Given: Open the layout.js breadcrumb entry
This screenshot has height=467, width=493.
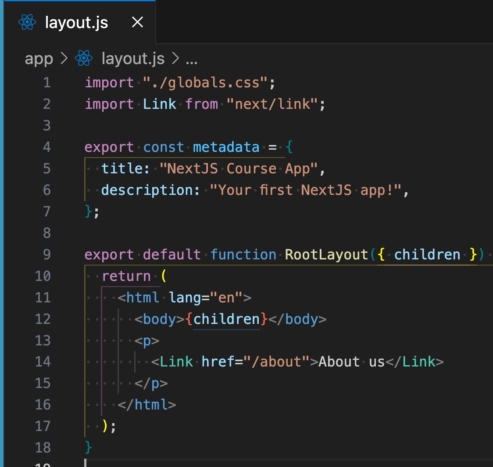Looking at the screenshot, I should [132, 58].
